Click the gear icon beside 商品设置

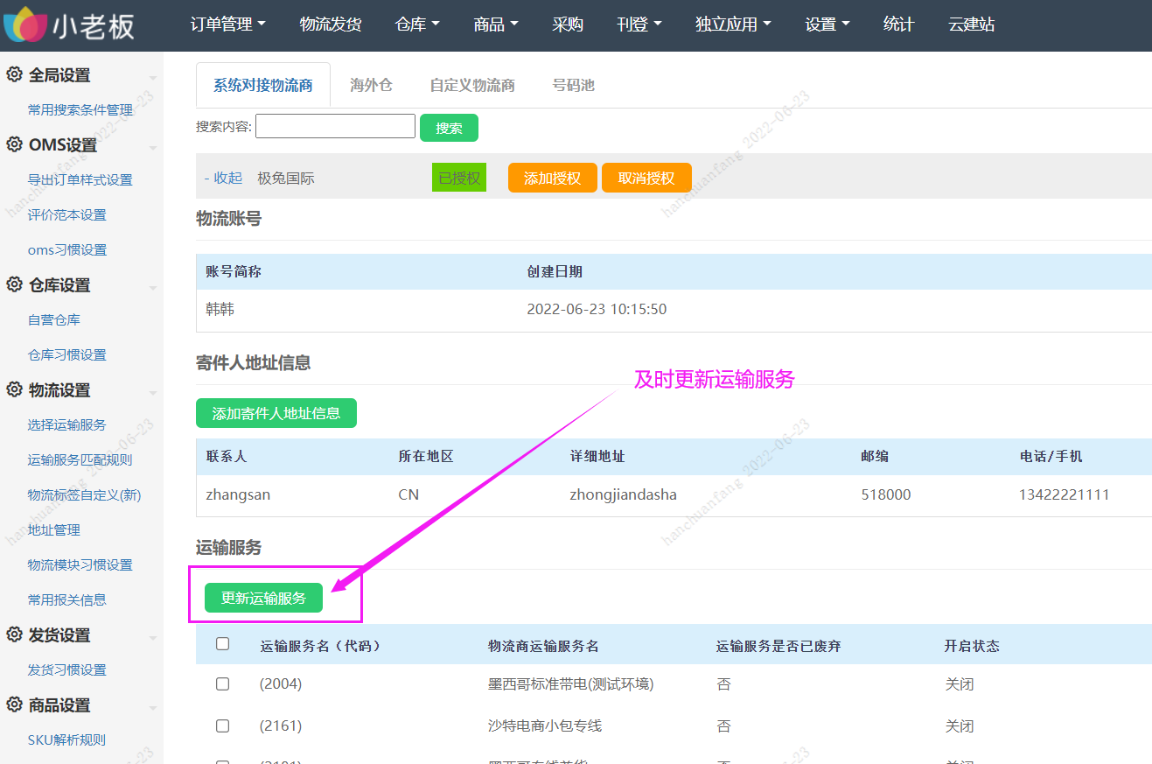[x=14, y=705]
